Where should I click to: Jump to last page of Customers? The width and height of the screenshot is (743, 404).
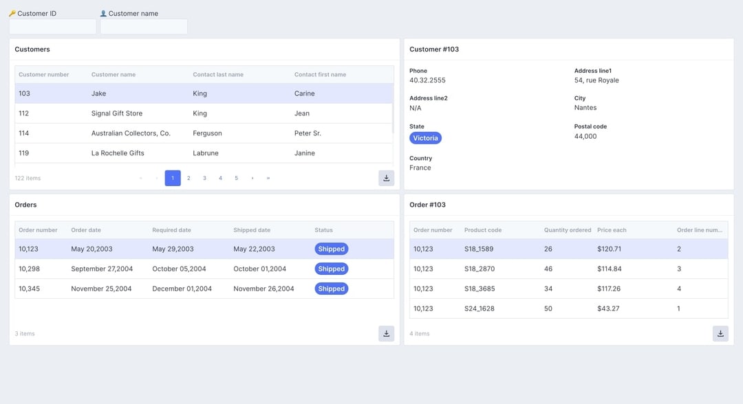[x=268, y=179]
